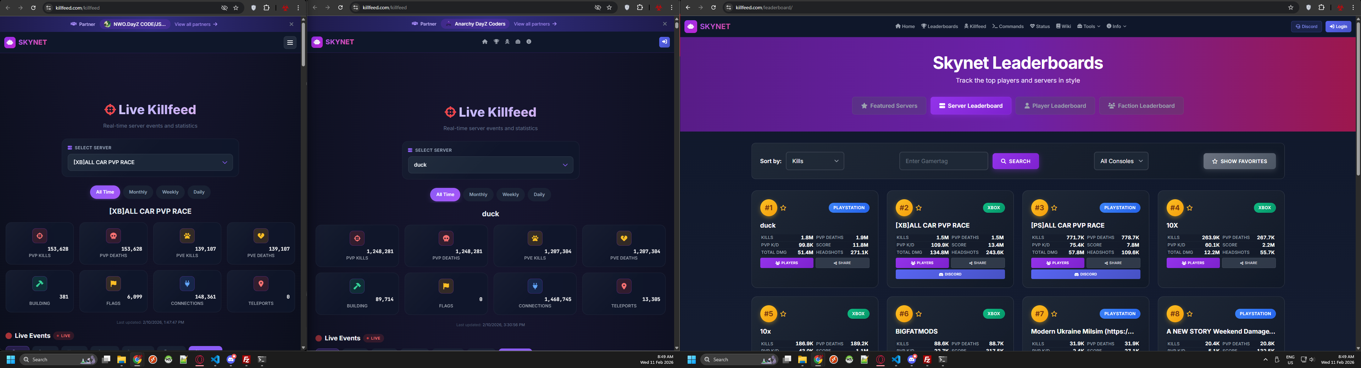Click the Windows Start button on the left screen's taskbar
Viewport: 1361px width, 368px height.
point(11,359)
